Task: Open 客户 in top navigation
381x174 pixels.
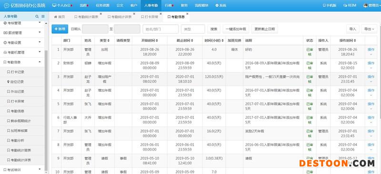Action: click(134, 5)
